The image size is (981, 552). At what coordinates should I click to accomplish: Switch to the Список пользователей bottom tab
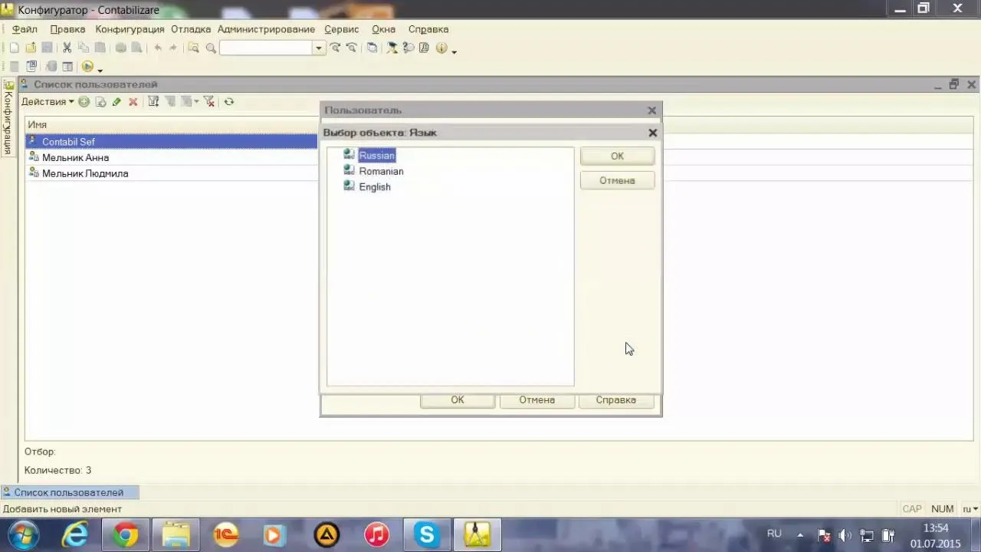tap(70, 492)
